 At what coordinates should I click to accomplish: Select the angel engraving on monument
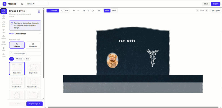[152, 58]
